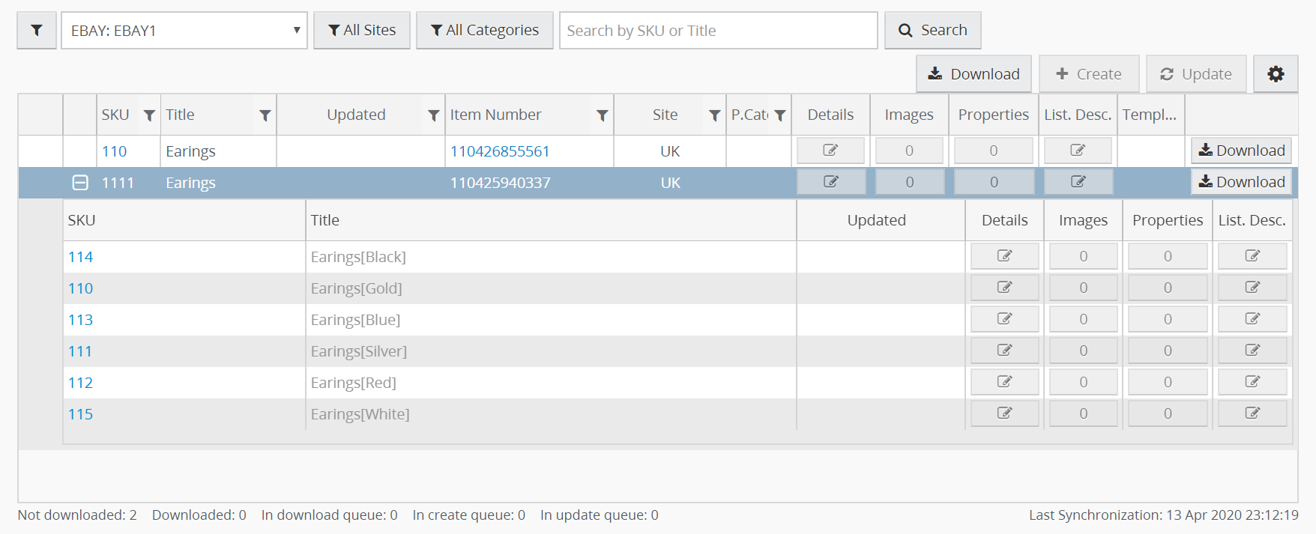
Task: Collapse the expanded SKU 1111 row
Action: [x=80, y=183]
